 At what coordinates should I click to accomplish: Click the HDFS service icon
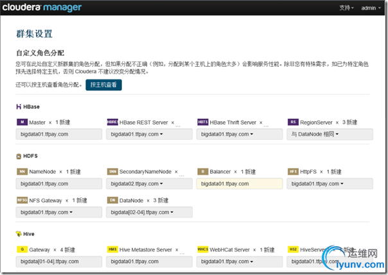click(19, 156)
